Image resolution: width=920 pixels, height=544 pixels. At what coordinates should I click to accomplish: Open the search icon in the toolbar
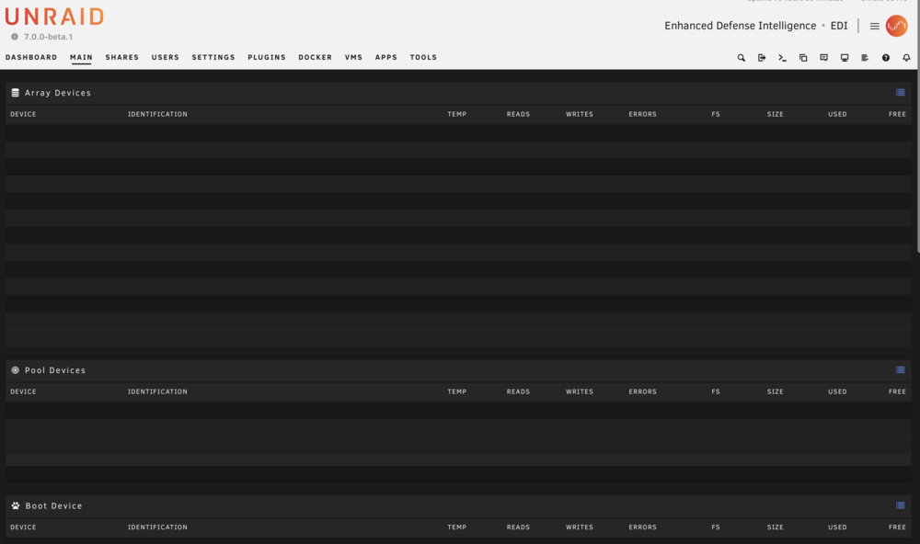coord(741,58)
